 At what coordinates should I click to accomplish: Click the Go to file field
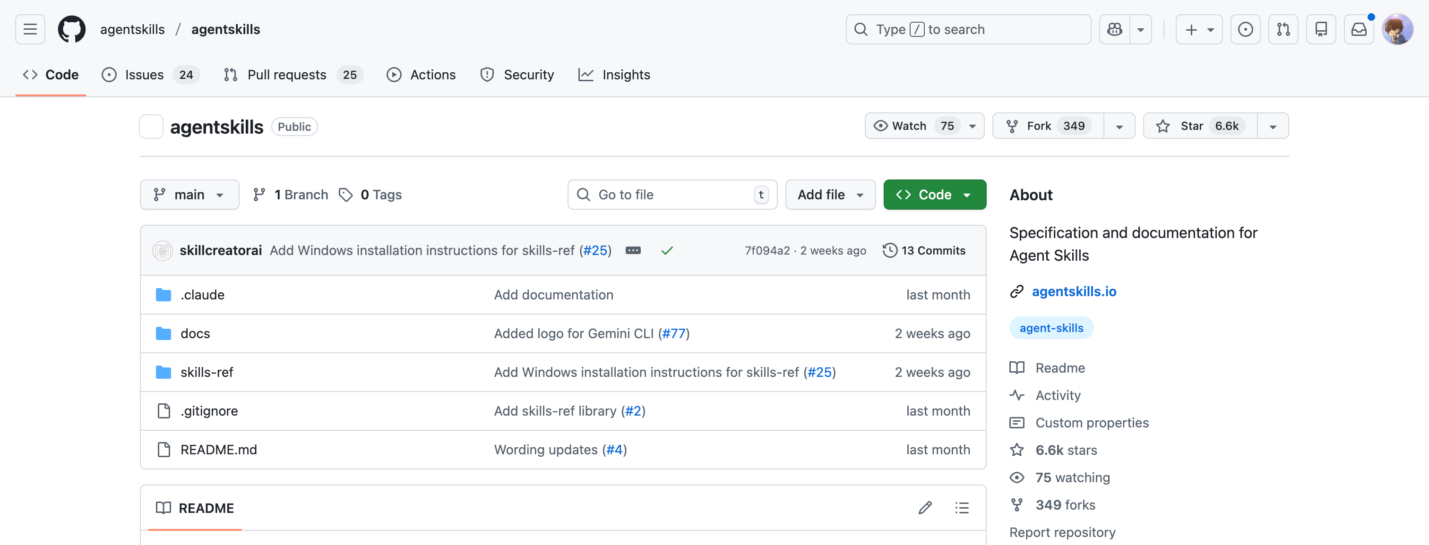[x=672, y=195]
